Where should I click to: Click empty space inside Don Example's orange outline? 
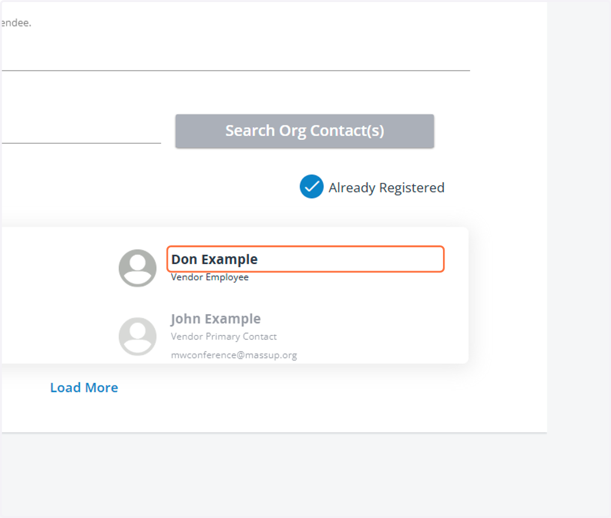coord(350,260)
